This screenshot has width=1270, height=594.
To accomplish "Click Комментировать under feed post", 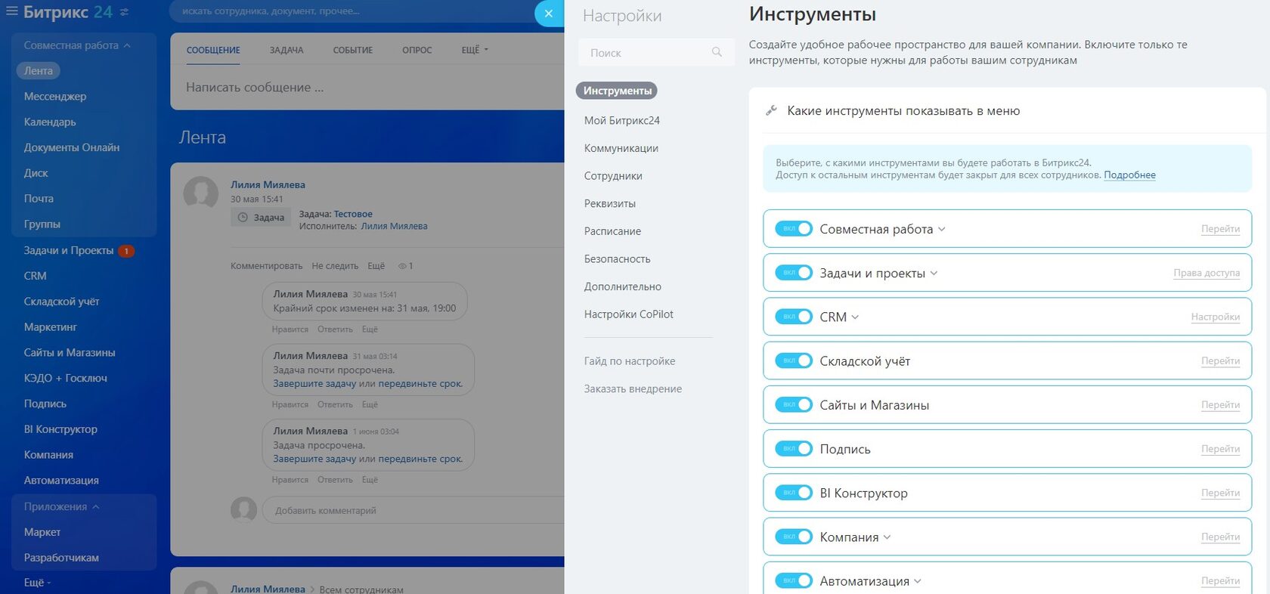I will pos(266,266).
